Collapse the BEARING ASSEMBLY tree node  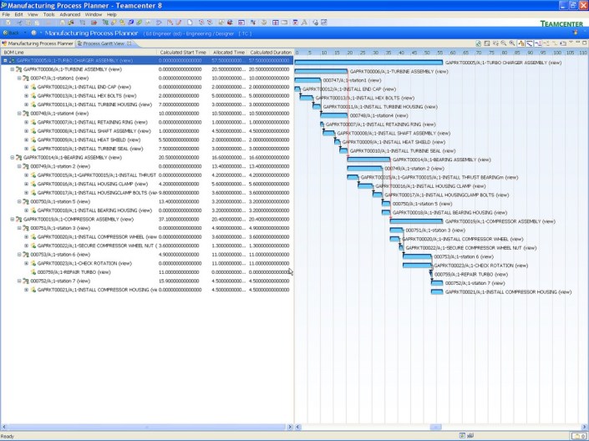[13, 157]
